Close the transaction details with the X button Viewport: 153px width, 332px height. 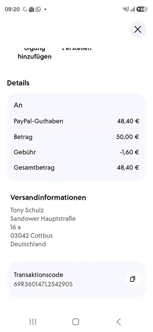tap(137, 29)
